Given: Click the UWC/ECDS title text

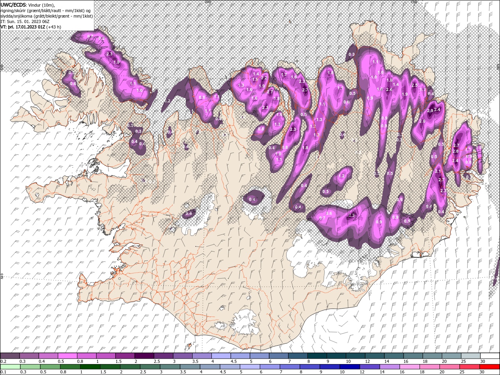Looking at the screenshot, I should (13, 5).
